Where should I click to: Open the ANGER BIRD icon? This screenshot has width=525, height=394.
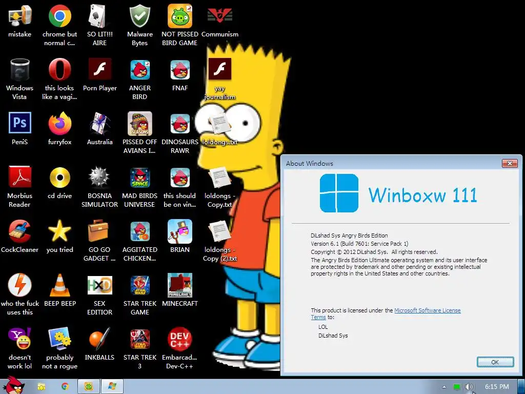click(139, 70)
